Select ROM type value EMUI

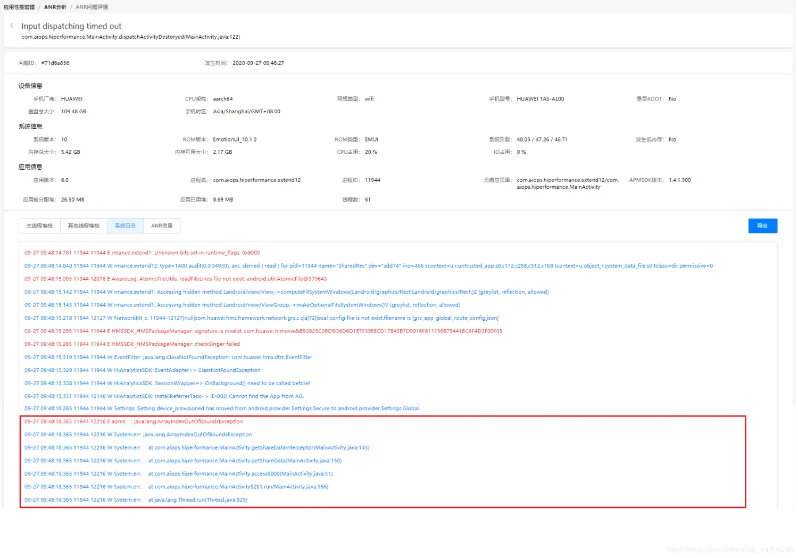coord(371,139)
